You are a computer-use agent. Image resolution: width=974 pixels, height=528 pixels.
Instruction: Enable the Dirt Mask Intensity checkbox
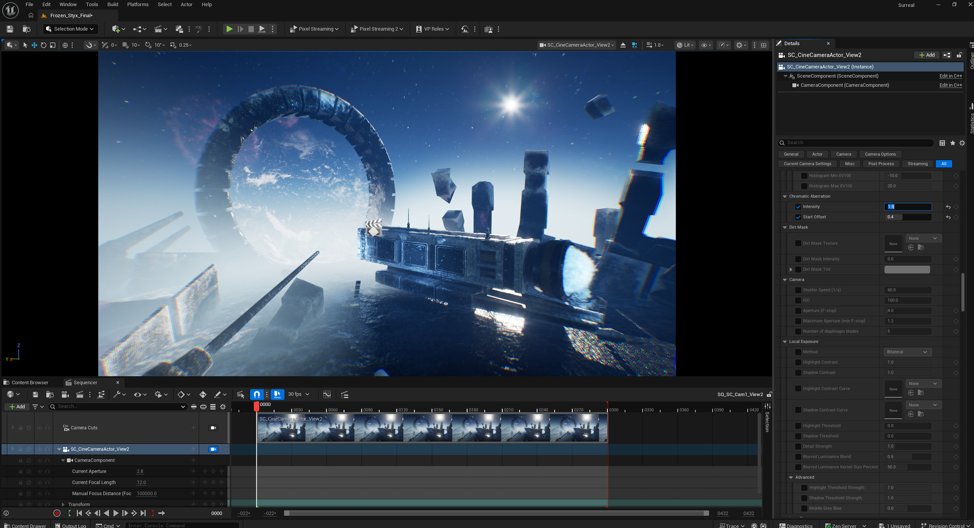pyautogui.click(x=798, y=259)
